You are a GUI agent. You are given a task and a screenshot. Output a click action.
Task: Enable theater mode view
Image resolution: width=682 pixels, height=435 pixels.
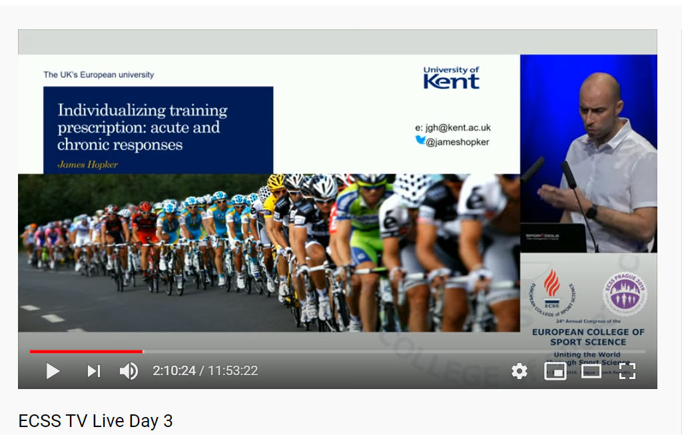591,371
